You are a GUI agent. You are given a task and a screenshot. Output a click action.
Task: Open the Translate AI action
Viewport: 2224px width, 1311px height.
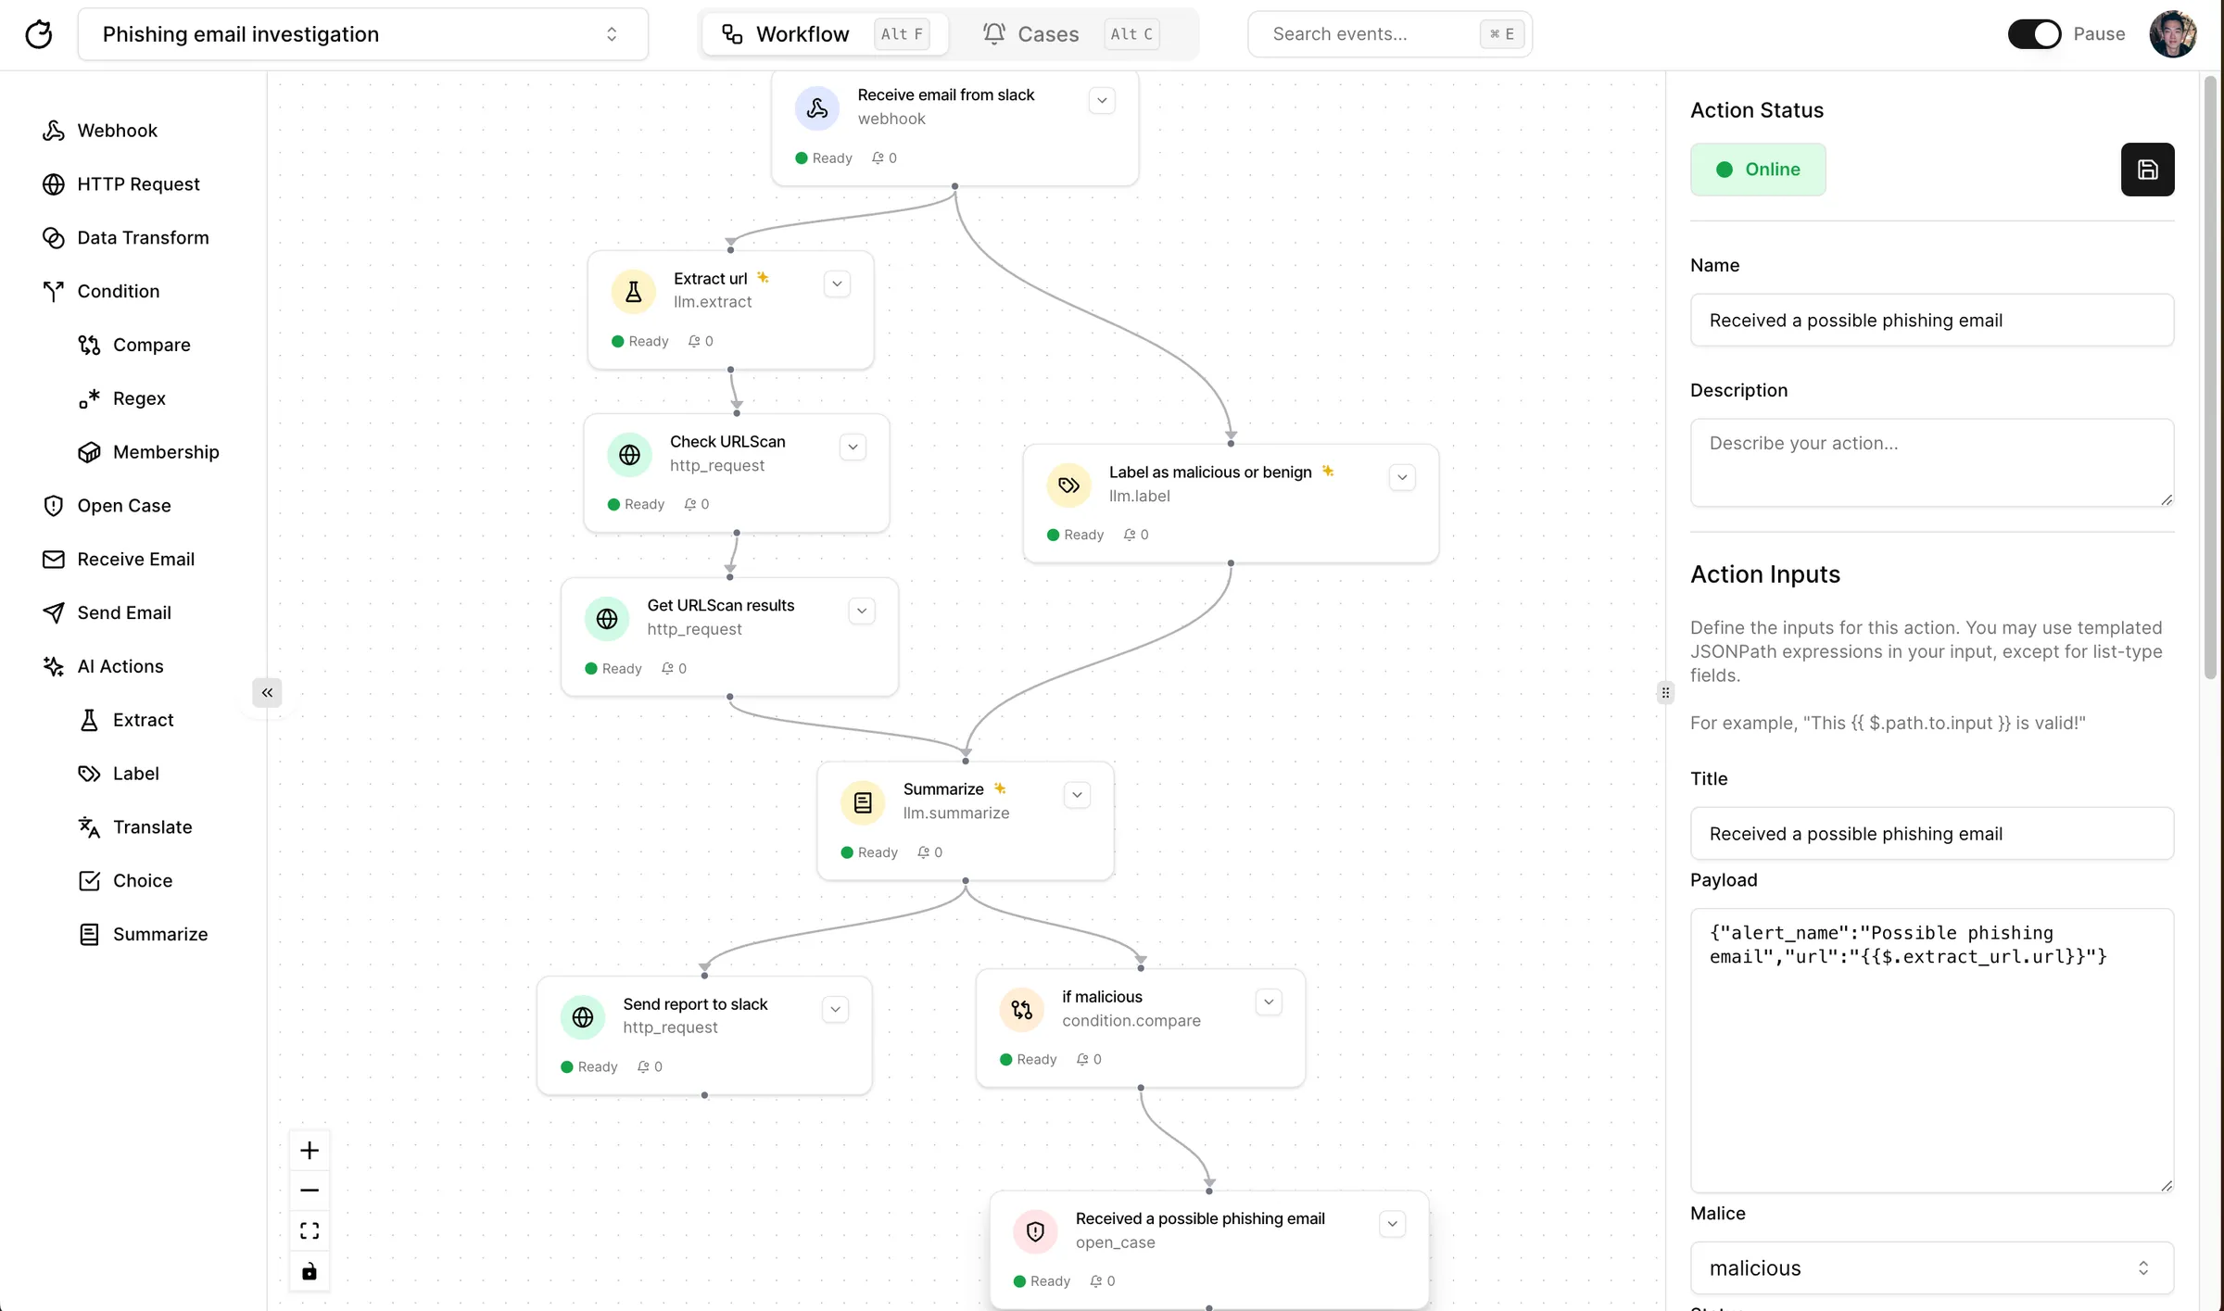(x=152, y=826)
